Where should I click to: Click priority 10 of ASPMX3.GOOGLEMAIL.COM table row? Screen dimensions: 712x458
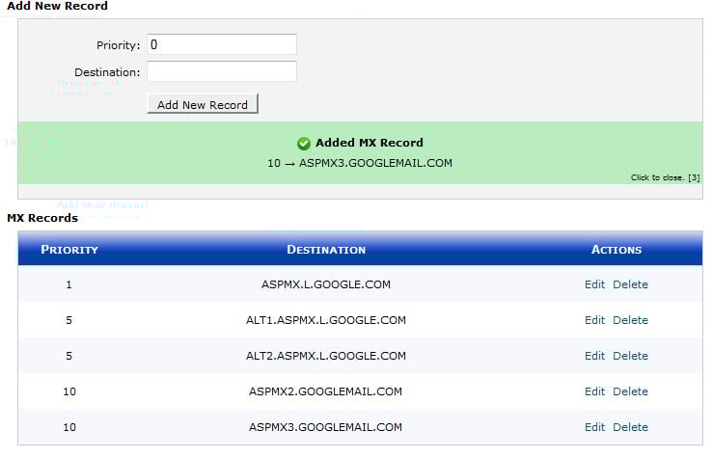coord(69,427)
